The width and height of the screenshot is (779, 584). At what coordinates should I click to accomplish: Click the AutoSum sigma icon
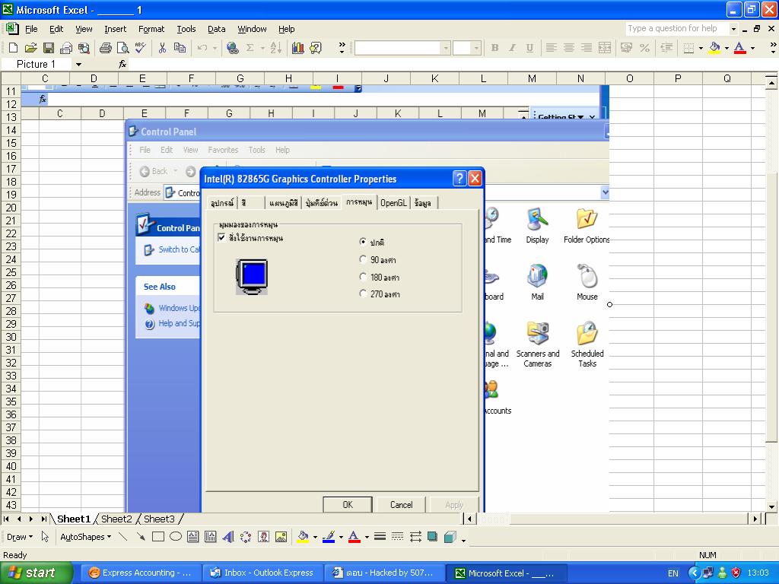(250, 48)
